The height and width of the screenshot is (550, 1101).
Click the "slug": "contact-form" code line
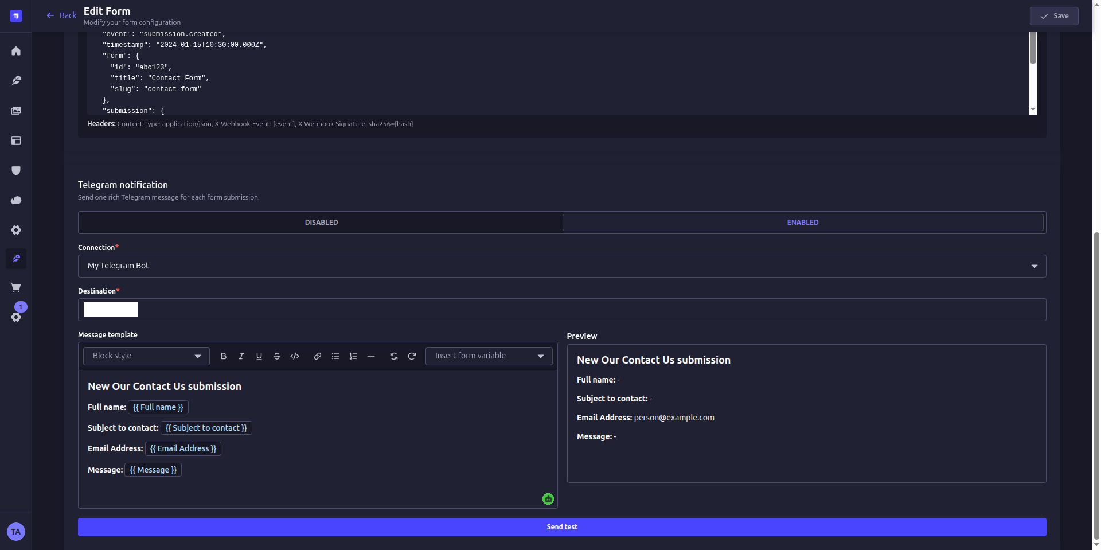[x=156, y=89]
